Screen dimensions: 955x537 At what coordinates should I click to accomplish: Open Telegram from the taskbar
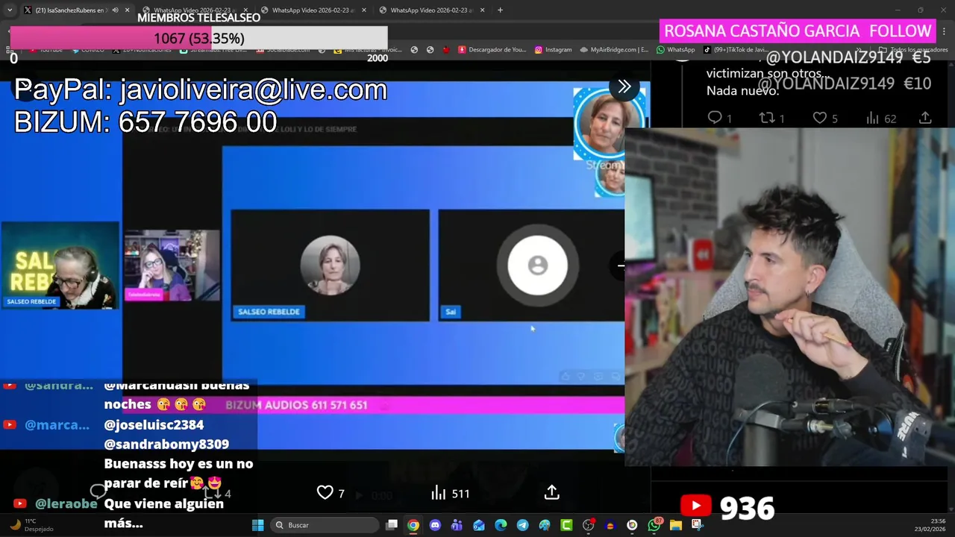522,525
